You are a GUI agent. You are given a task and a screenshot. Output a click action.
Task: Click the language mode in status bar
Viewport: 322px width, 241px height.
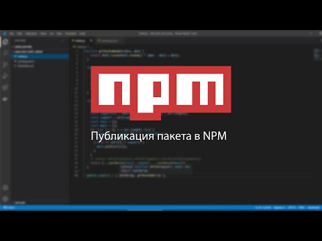point(313,208)
